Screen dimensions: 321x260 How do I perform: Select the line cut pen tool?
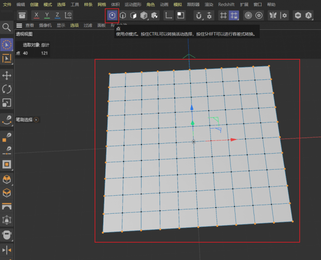7,151
